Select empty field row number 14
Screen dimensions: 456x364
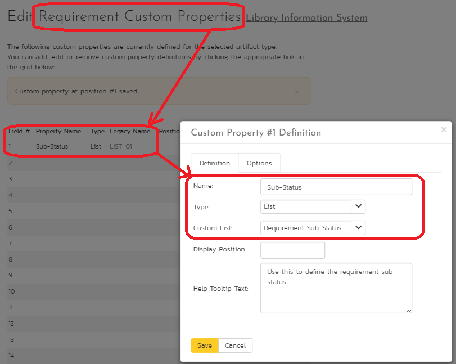click(12, 356)
